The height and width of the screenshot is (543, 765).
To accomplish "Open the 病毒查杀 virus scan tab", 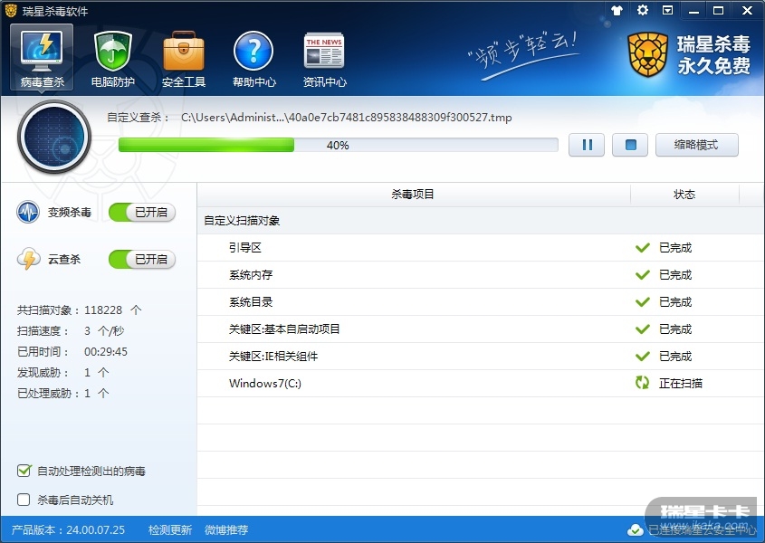I will point(42,58).
